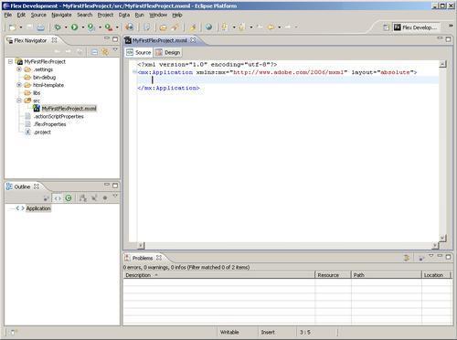Click the pencil mark occurrences icon
The width and height of the screenshot is (457, 340).
pos(193,27)
